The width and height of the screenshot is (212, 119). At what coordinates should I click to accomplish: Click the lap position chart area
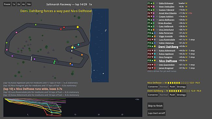tap(73, 107)
